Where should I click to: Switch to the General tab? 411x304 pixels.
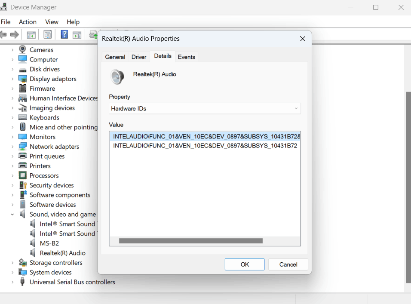click(x=115, y=57)
